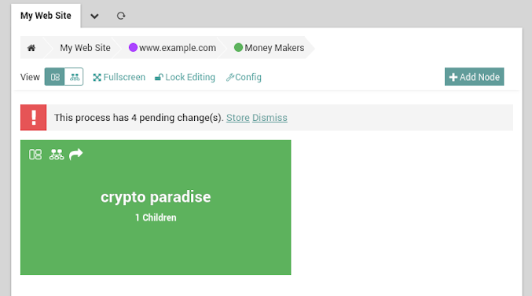532x296 pixels.
Task: Click the share arrow on crypto paradise
Action: pyautogui.click(x=76, y=154)
